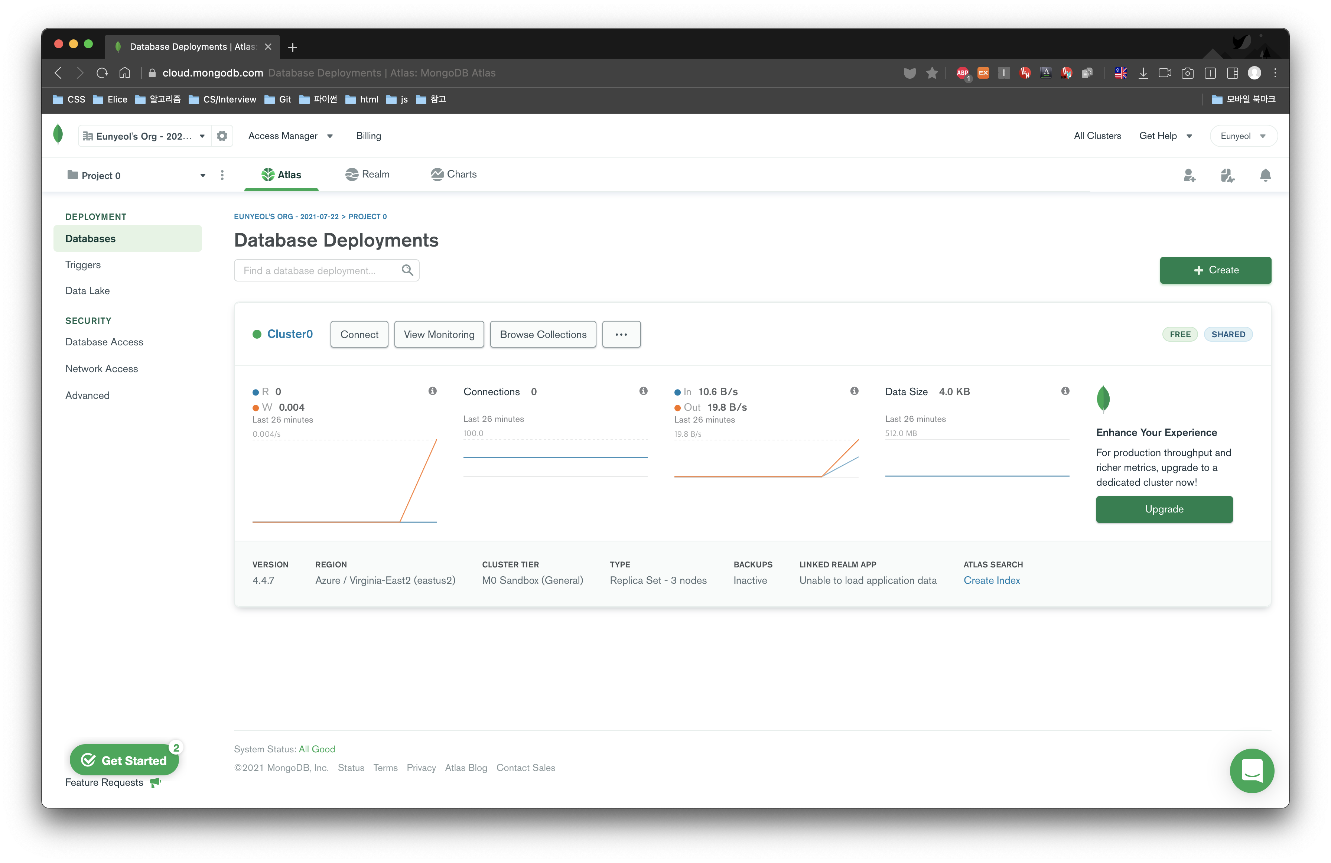Screen dimensions: 1331x863
Task: Open the CS/Interview bookmarks folder
Action: [222, 100]
